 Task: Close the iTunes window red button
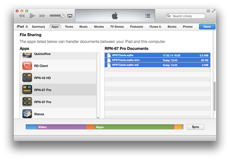coord(17,11)
